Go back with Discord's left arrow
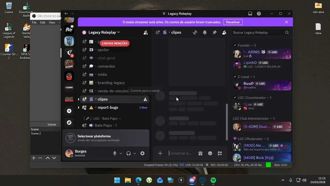This screenshot has height=186, width=330. pyautogui.click(x=66, y=14)
